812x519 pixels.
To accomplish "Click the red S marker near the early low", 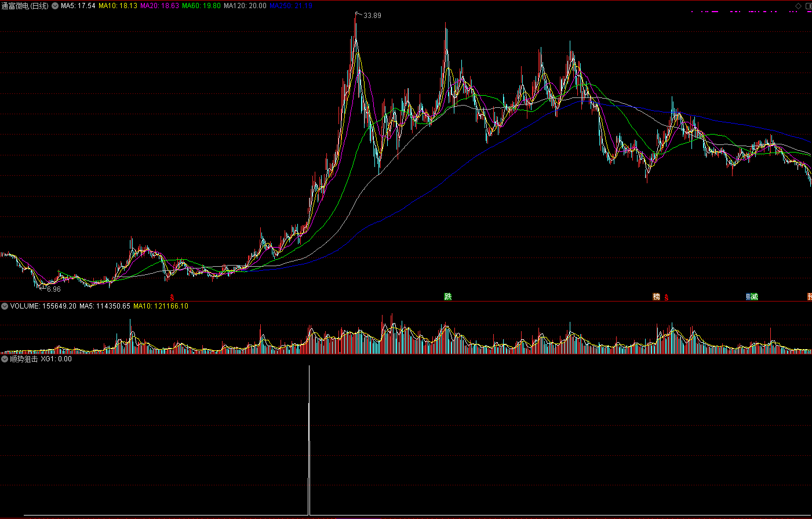I will click(x=172, y=297).
